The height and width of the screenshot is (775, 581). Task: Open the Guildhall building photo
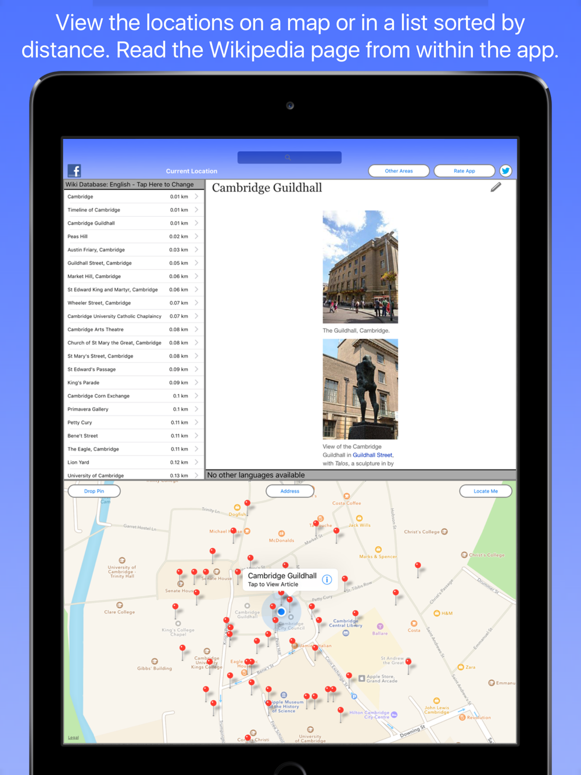pyautogui.click(x=360, y=267)
